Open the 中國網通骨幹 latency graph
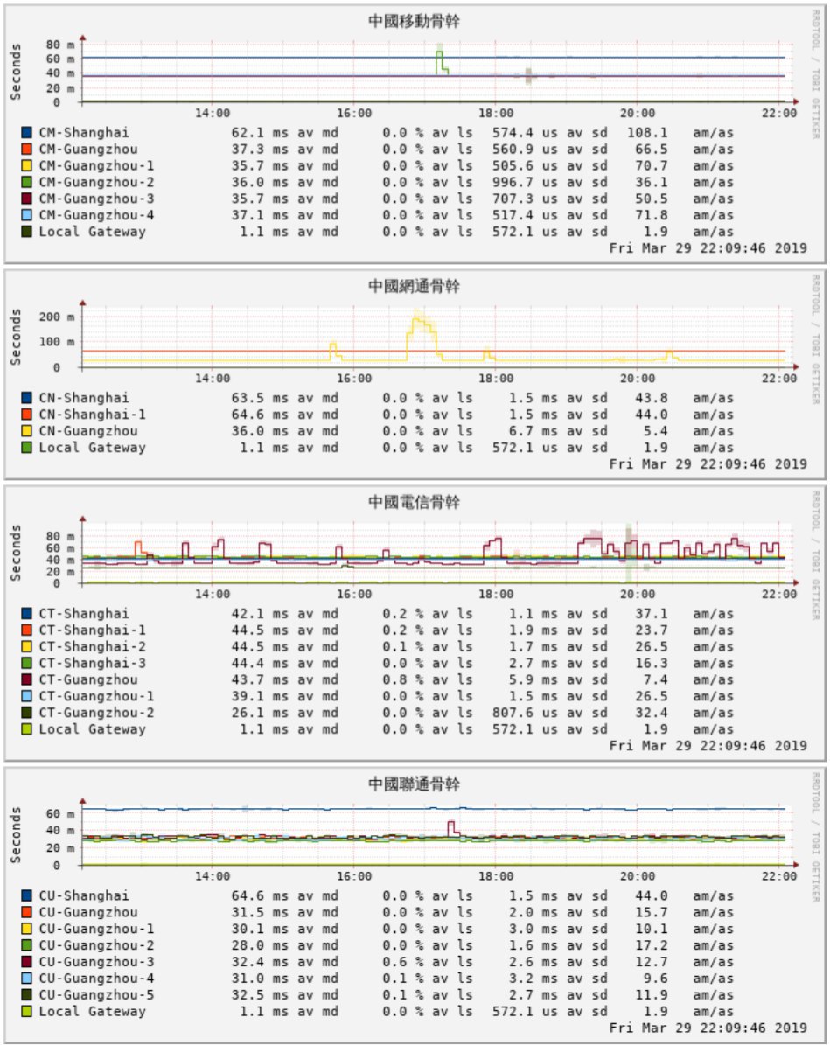The height and width of the screenshot is (1045, 830). click(x=415, y=374)
